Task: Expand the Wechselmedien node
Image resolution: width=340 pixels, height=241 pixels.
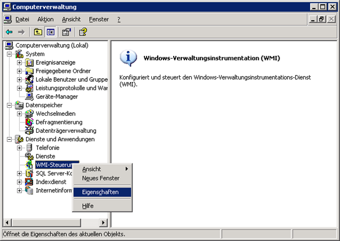Action: click(19, 114)
